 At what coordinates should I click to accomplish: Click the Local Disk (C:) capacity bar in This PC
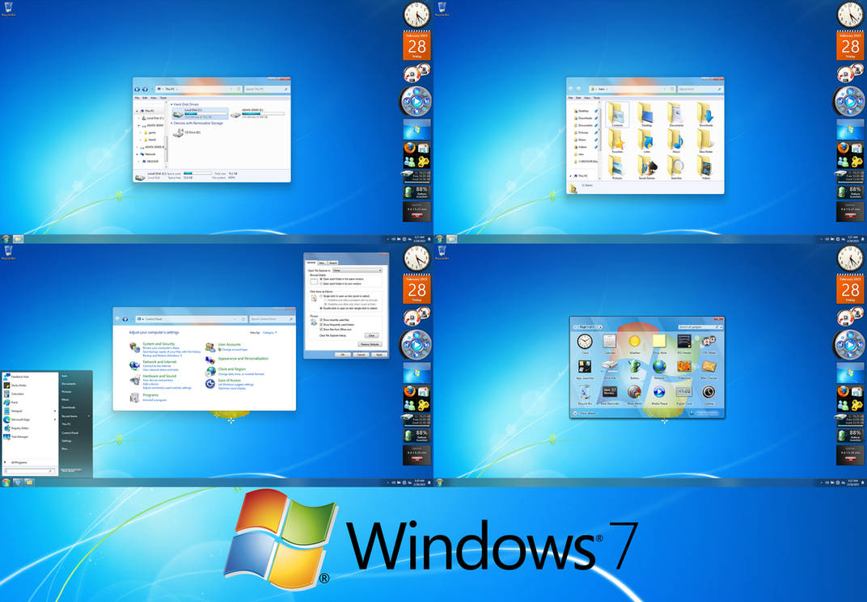coord(205,114)
